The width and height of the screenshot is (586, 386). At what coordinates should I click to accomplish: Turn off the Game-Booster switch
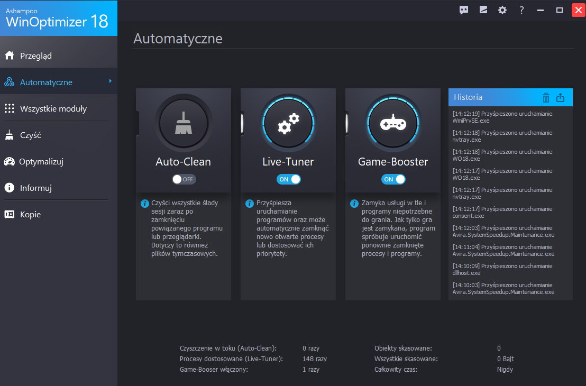393,179
